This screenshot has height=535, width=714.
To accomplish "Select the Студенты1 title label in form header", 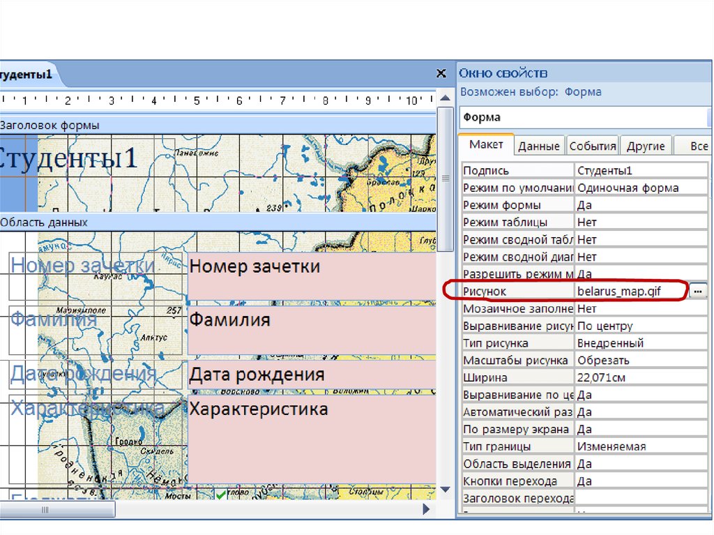I will pyautogui.click(x=70, y=158).
